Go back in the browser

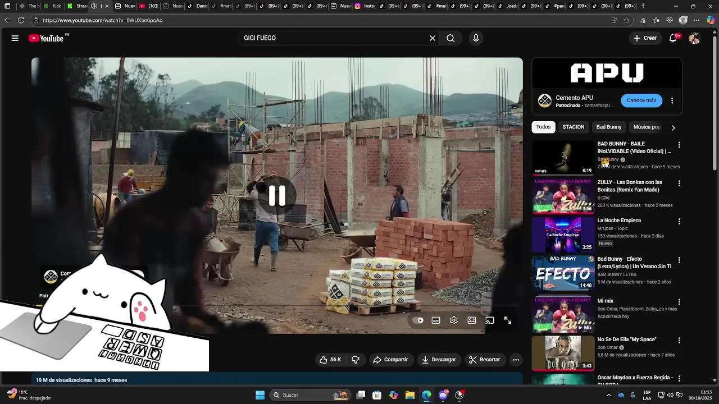(x=7, y=20)
